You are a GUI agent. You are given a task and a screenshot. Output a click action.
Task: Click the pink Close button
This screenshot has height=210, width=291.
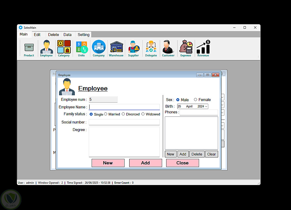click(182, 163)
